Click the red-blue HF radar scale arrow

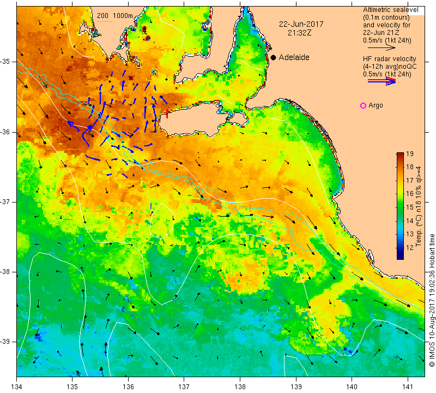point(381,81)
